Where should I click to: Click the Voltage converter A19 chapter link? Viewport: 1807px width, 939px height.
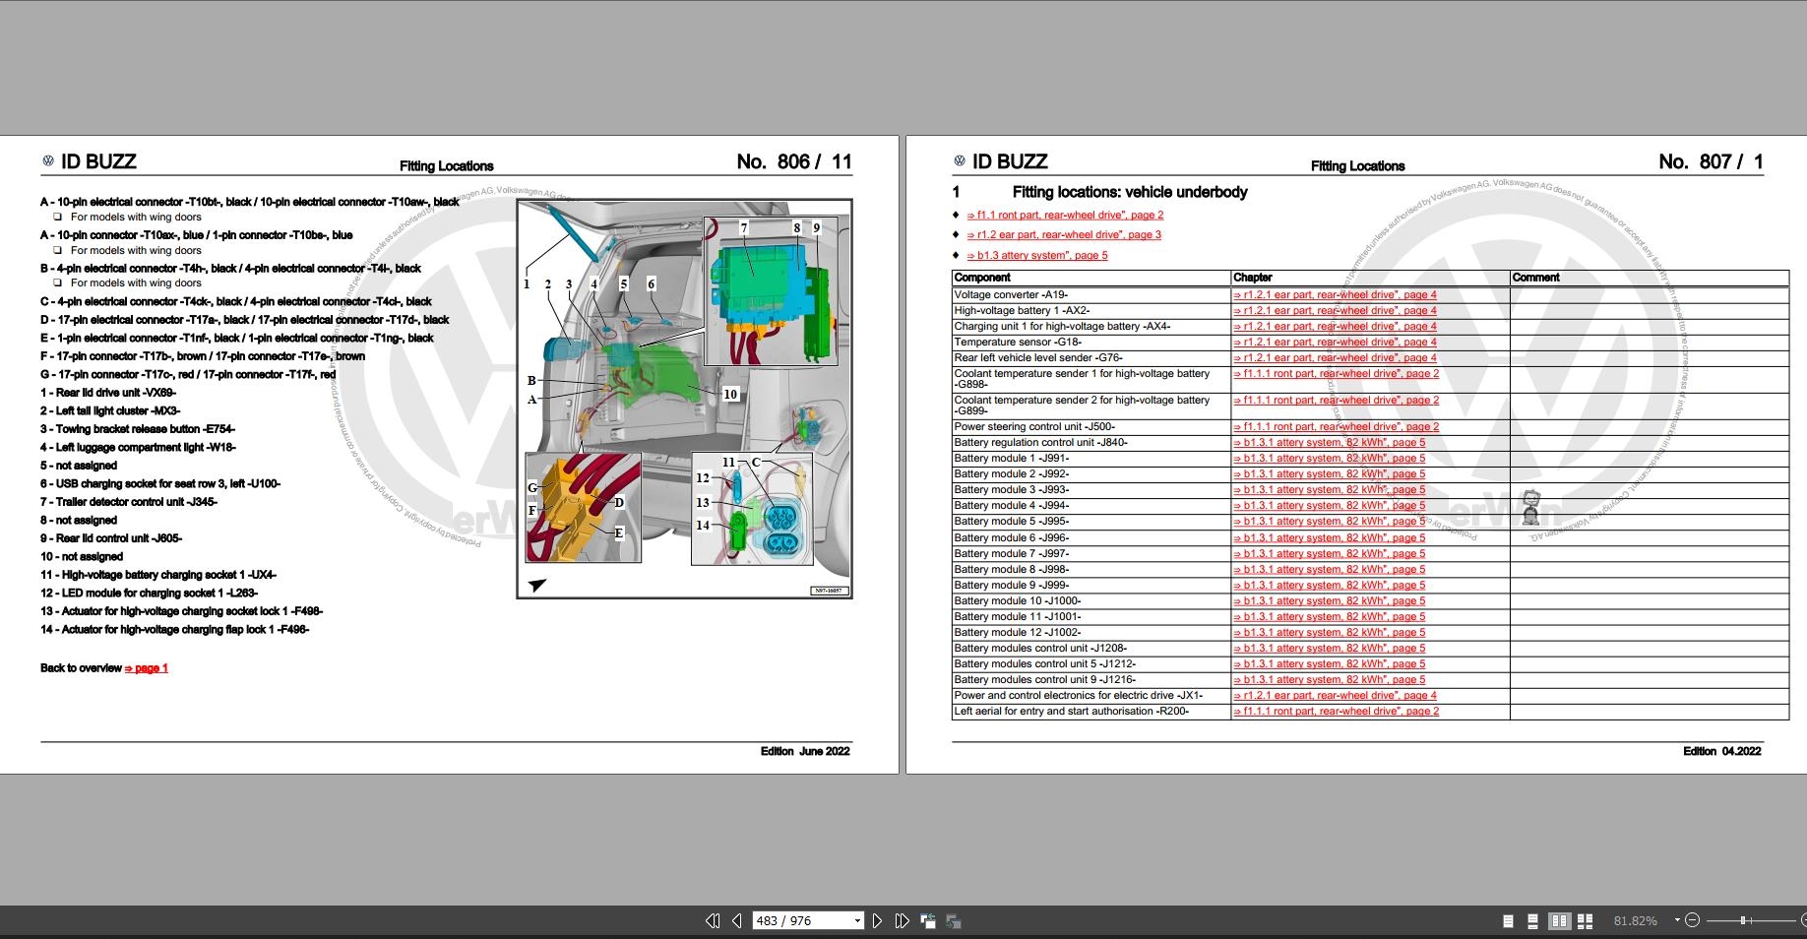click(1335, 294)
